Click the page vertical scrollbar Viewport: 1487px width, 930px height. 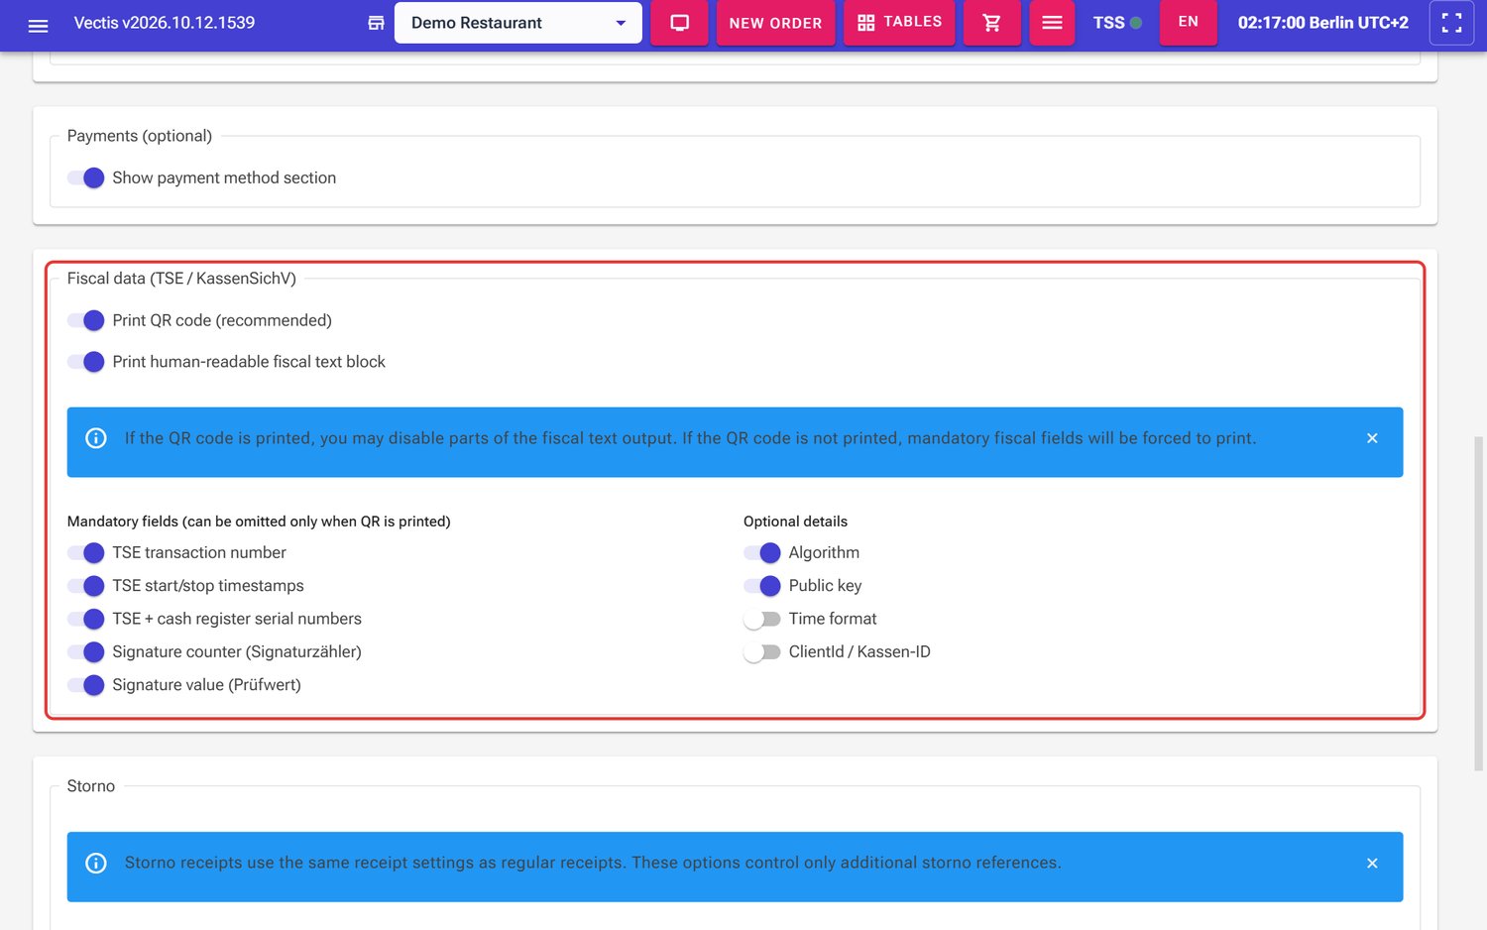(1479, 603)
